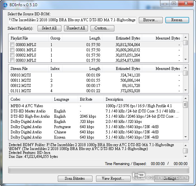The image size is (196, 186).
Task: Start Scan Bitrates
Action: pos(75,178)
